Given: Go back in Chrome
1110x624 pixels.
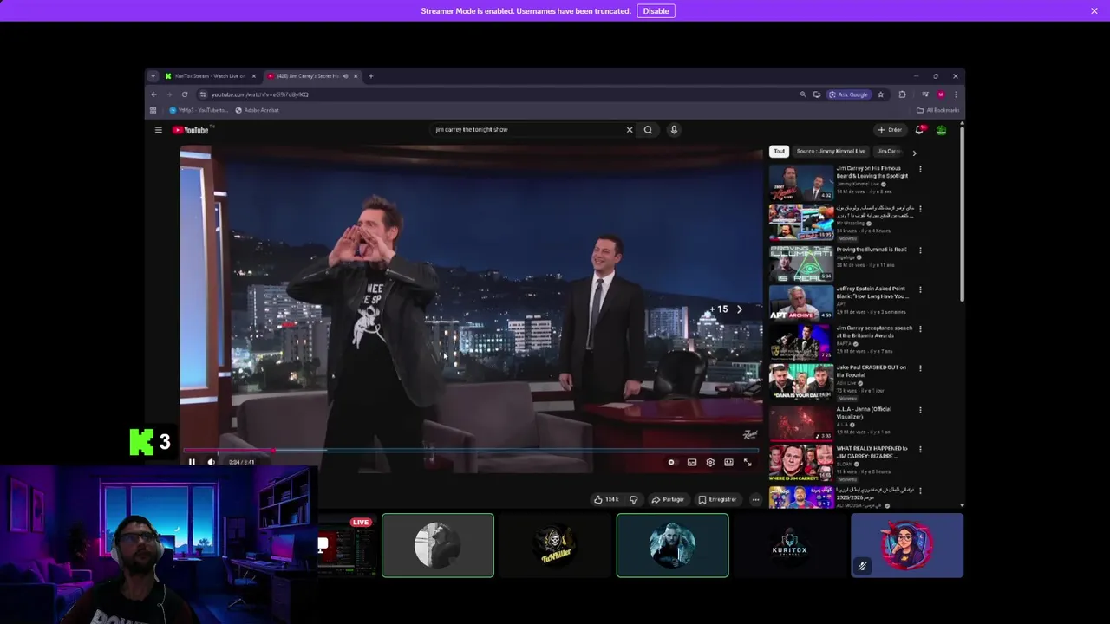Looking at the screenshot, I should (154, 94).
